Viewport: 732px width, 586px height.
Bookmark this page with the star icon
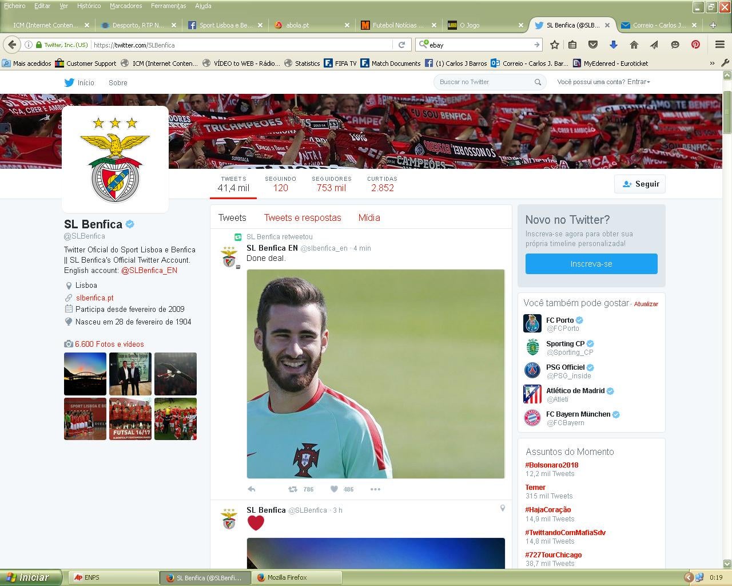point(554,45)
